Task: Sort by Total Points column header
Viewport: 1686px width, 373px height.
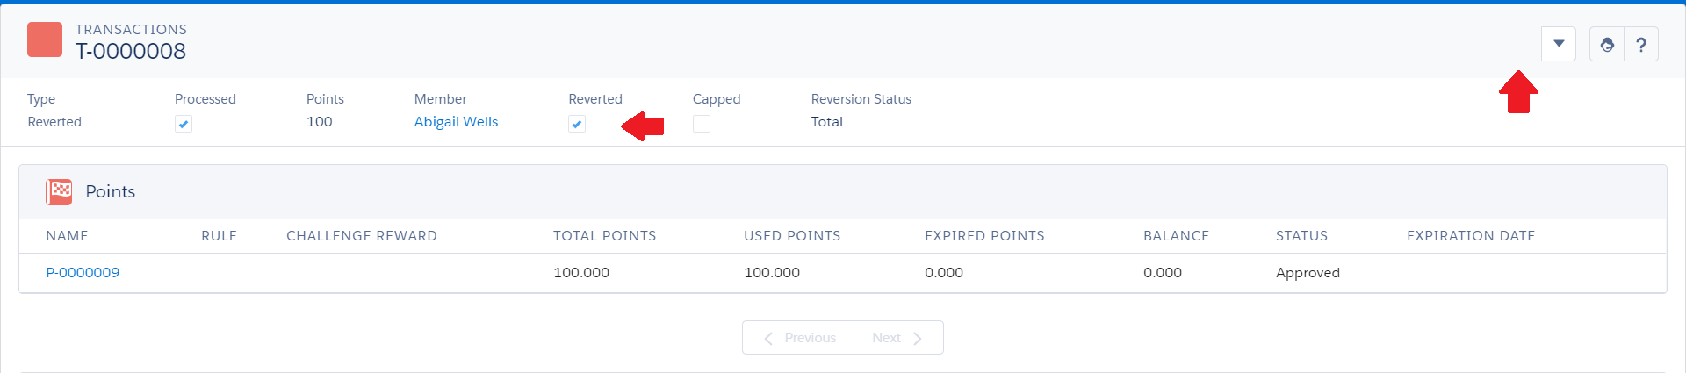Action: tap(605, 236)
